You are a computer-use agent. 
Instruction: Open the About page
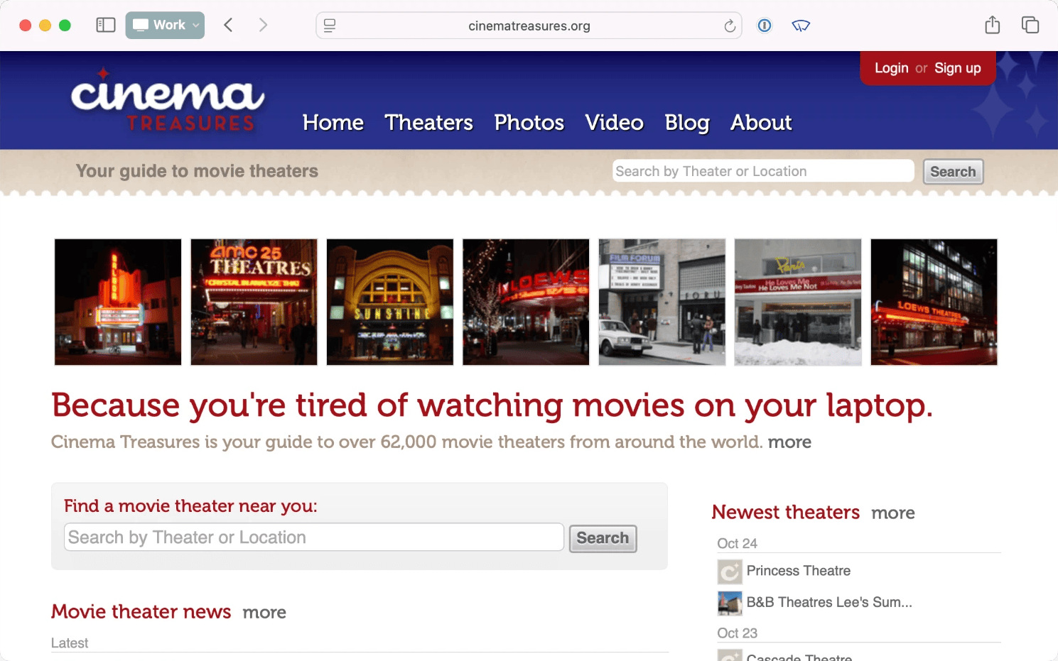pos(761,123)
